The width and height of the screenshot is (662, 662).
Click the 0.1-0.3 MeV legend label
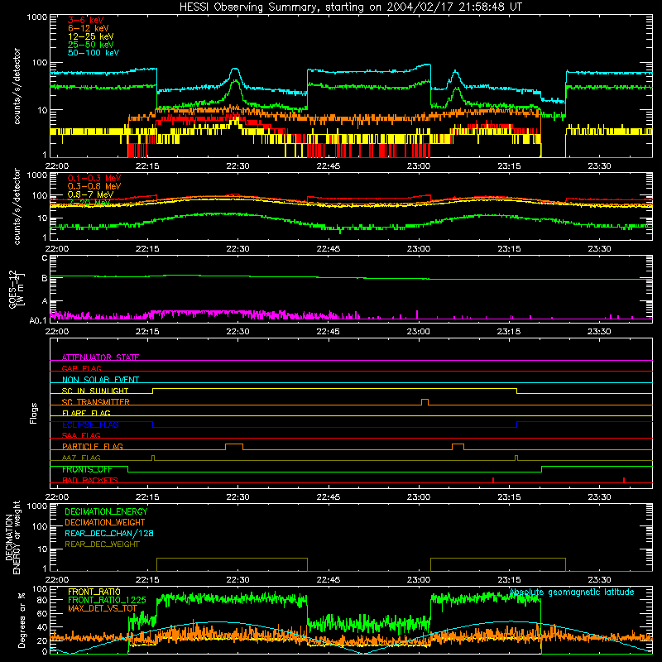(94, 178)
